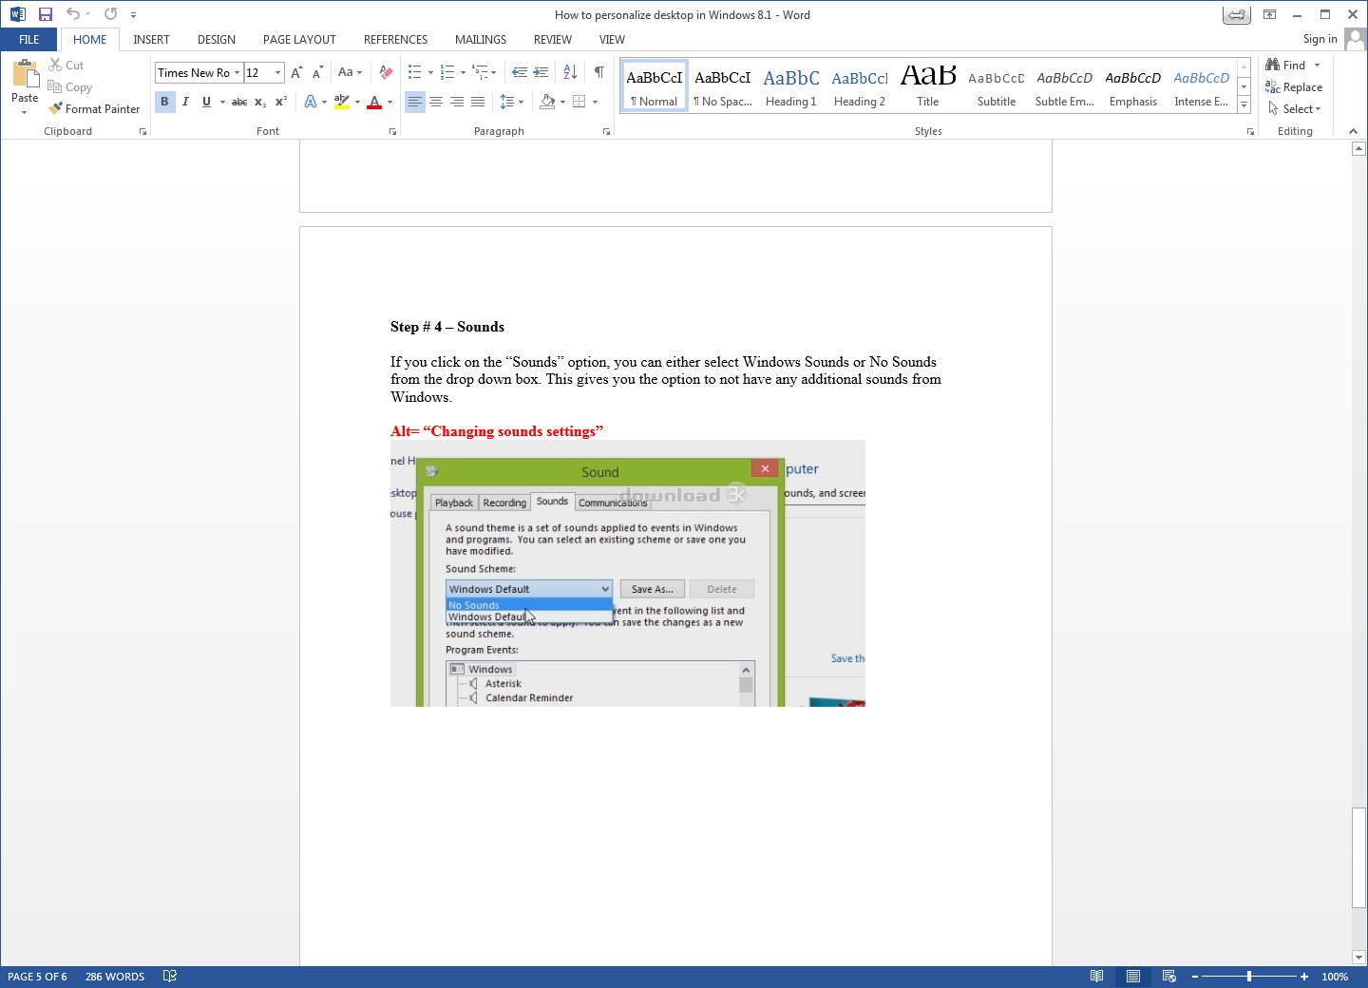
Task: Click the Save icon in quick access toolbar
Action: 45,14
